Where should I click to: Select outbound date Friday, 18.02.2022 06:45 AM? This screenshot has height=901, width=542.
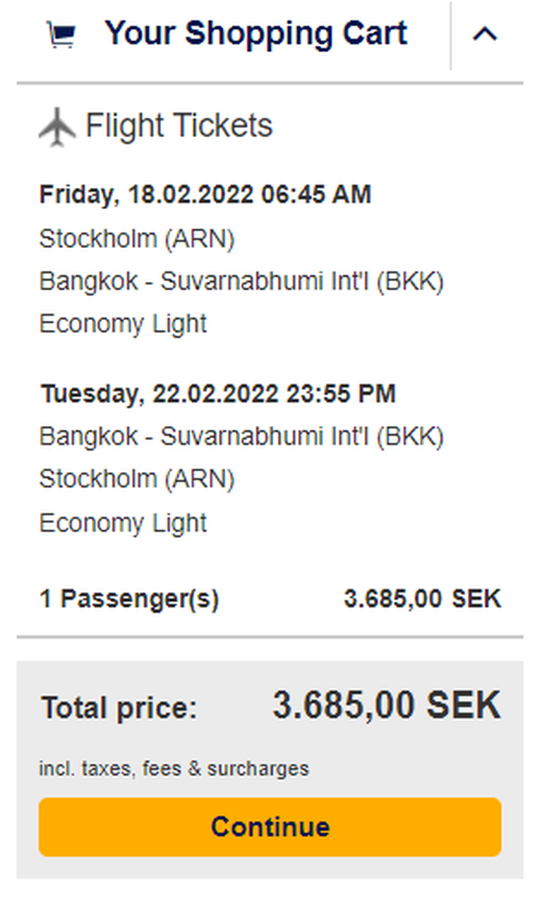coord(205,194)
